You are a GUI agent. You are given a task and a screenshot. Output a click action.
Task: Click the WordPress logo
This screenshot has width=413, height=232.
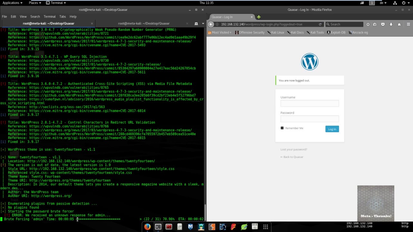(x=310, y=62)
